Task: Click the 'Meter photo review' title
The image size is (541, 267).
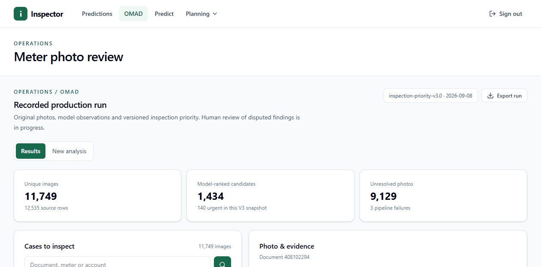Action: (x=69, y=57)
